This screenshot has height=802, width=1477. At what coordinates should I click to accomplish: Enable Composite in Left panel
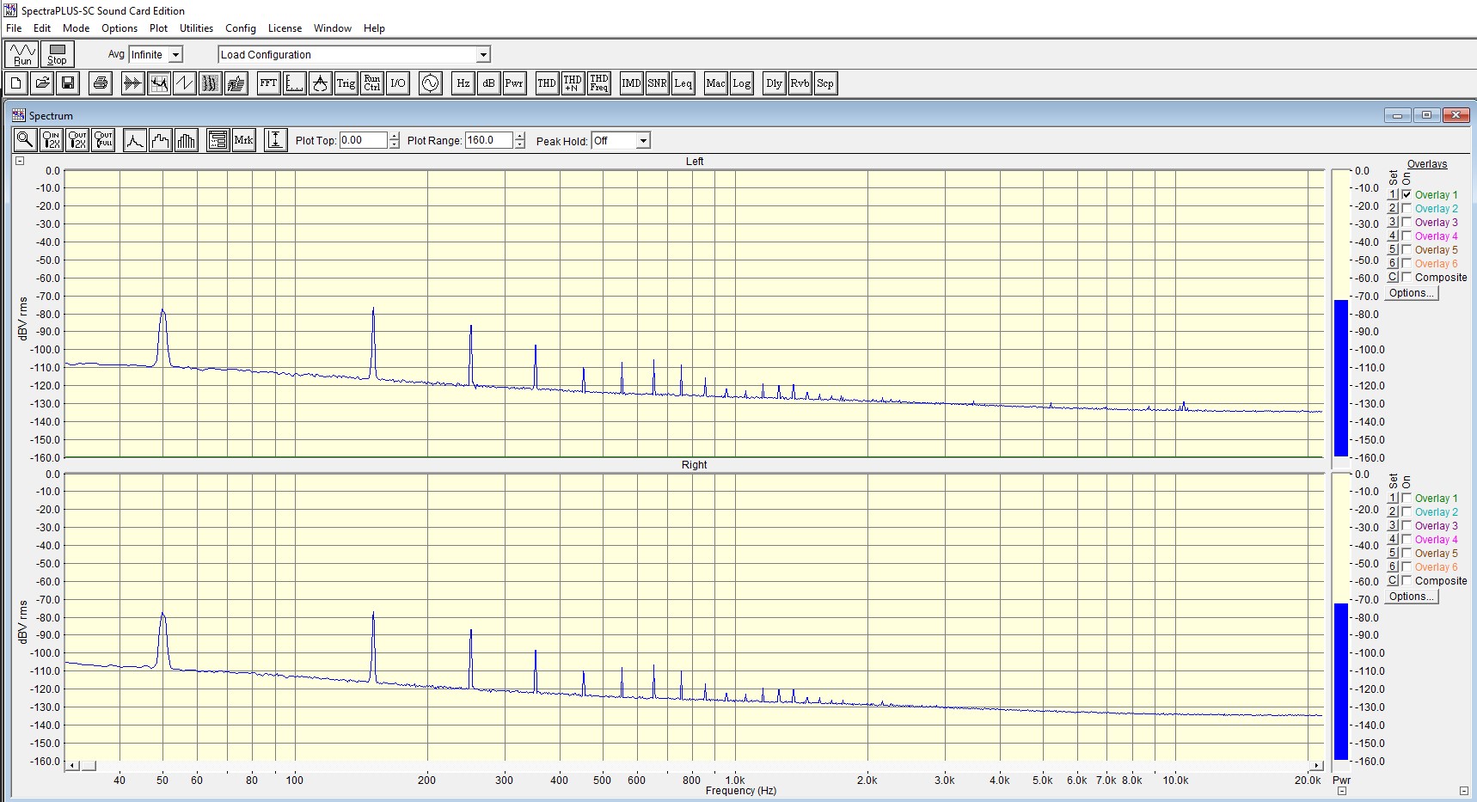pos(1407,277)
